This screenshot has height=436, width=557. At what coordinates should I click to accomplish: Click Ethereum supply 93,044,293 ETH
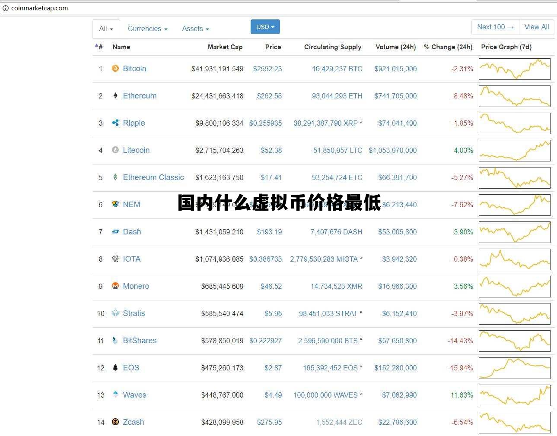pyautogui.click(x=337, y=95)
